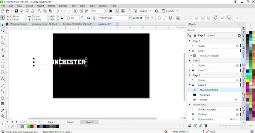Delete the selected object with trash icon

206,126
